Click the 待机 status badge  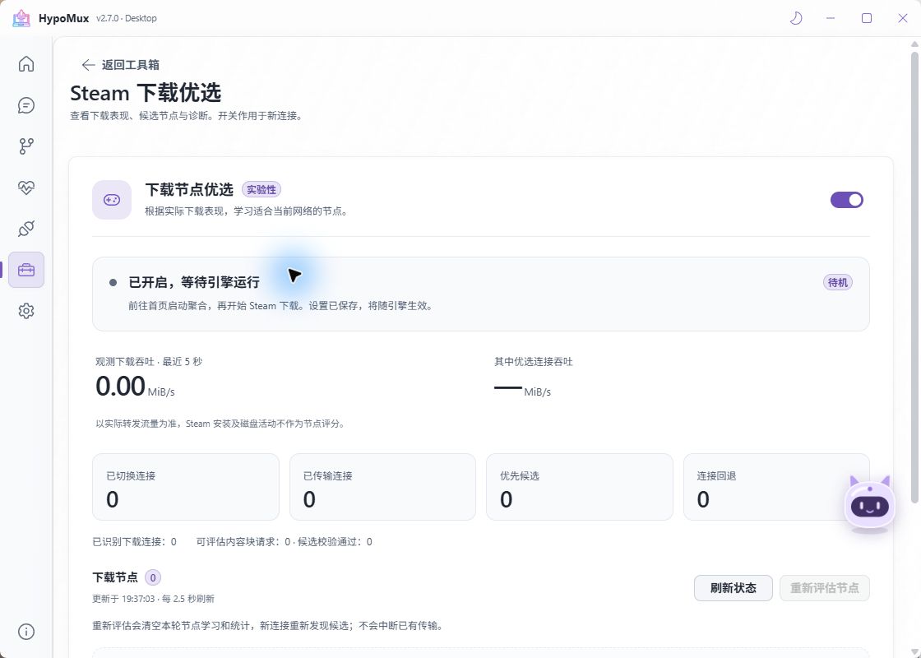click(x=838, y=283)
